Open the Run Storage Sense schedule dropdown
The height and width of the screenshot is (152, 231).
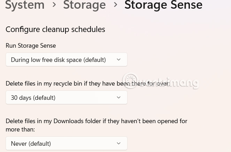[67, 59]
